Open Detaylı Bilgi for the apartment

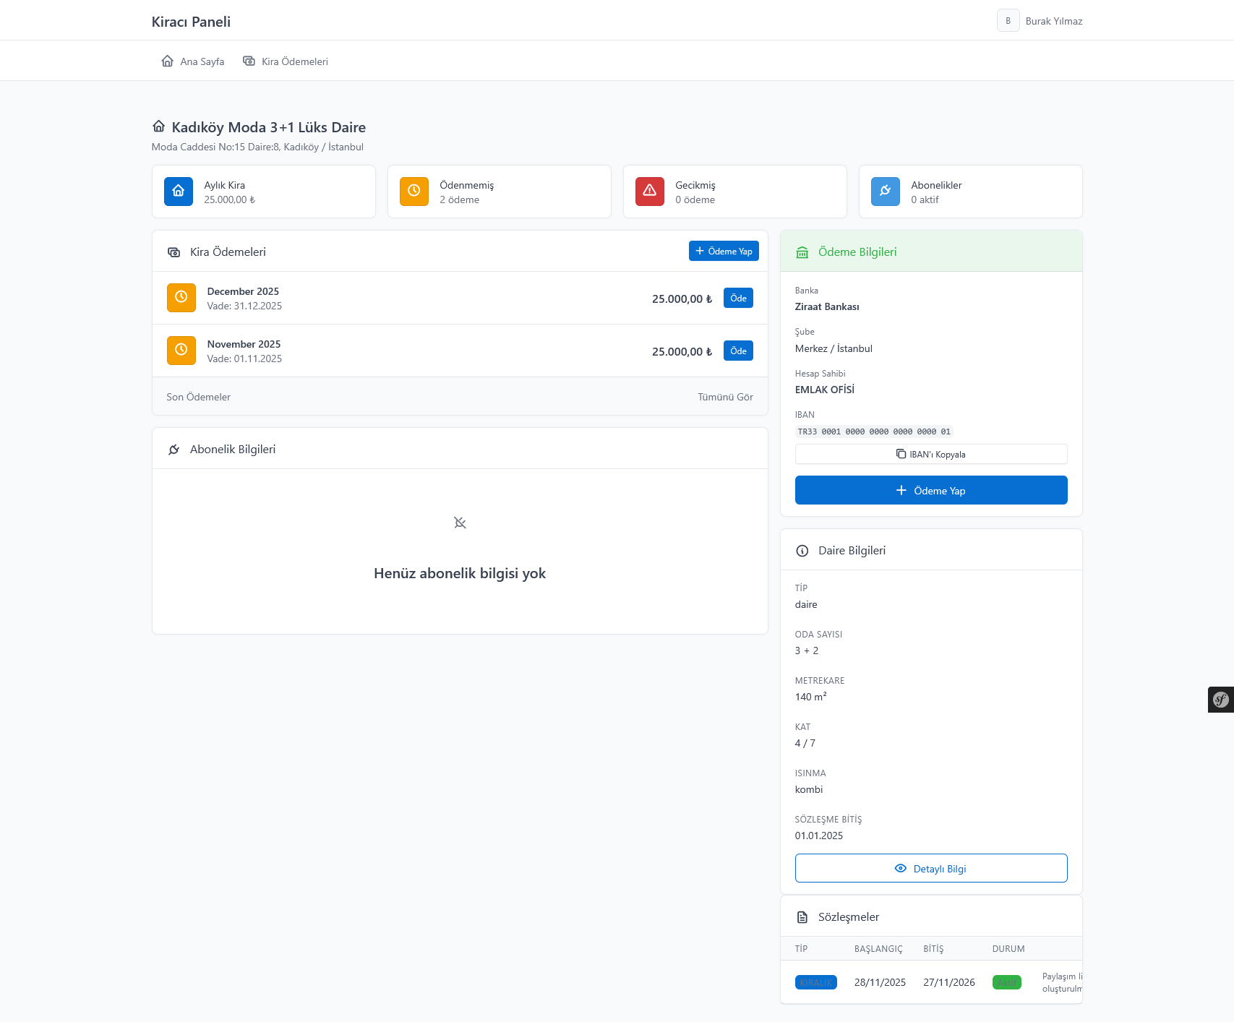(930, 868)
